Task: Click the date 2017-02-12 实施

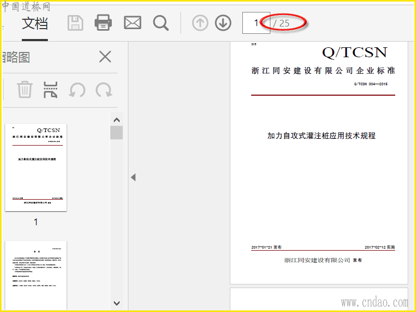Action: point(380,247)
